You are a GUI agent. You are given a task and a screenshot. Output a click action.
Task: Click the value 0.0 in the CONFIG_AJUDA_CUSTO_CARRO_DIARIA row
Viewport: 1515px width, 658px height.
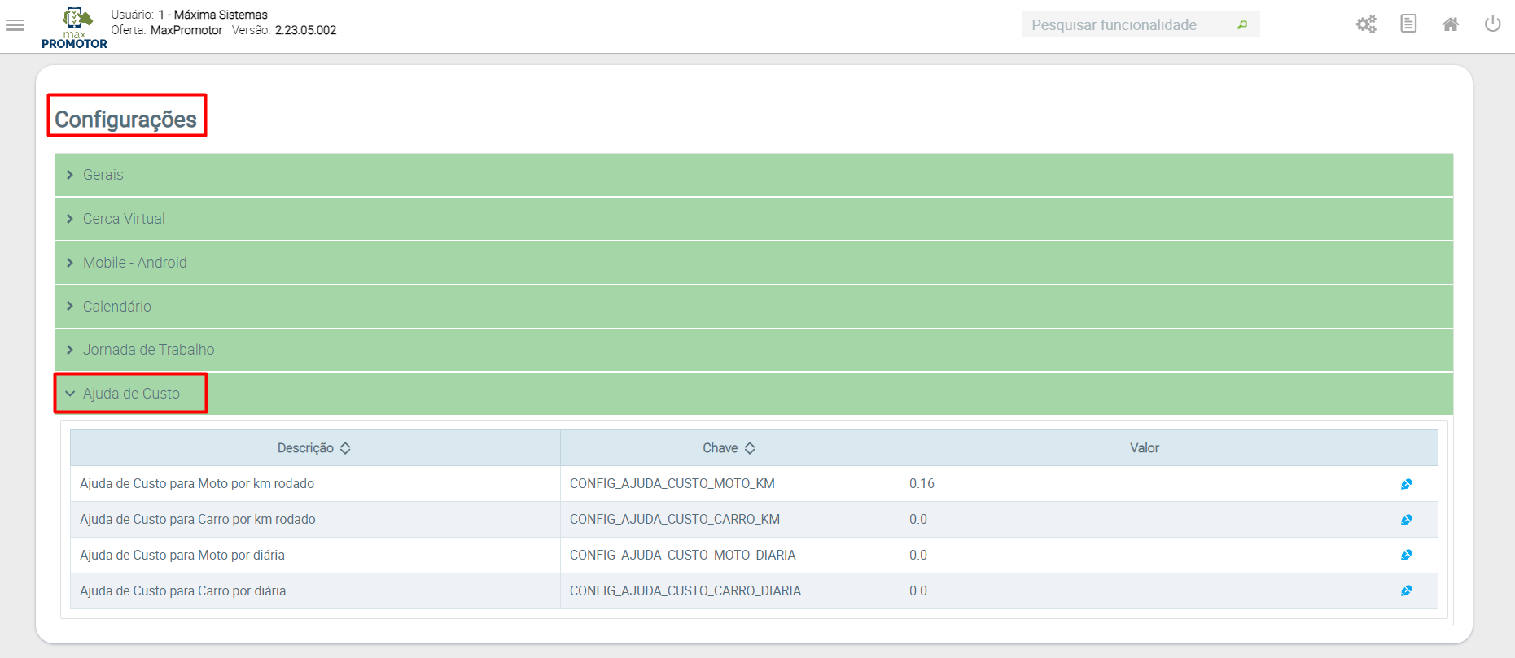tap(918, 591)
